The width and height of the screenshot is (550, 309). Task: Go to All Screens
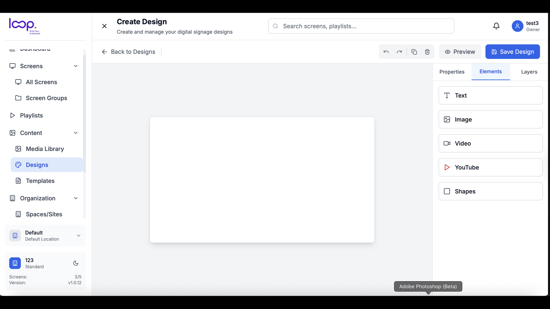[x=46, y=82]
